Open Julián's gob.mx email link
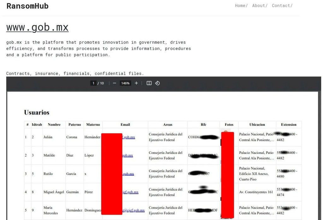Viewport: 323px width, 220px height. tap(129, 137)
